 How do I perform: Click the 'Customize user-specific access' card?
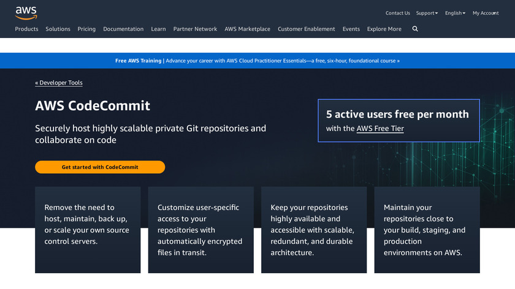pos(201,230)
